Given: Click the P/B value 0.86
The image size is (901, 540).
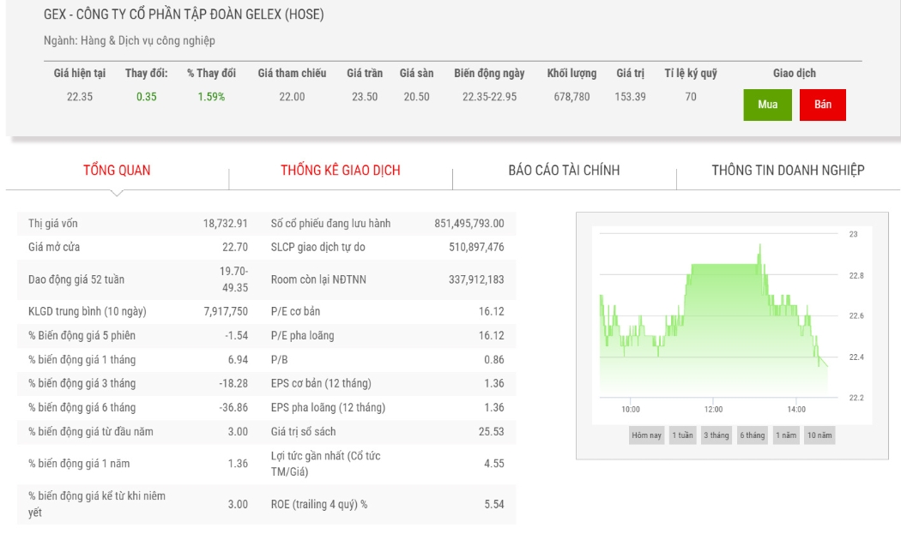Looking at the screenshot, I should coord(494,360).
